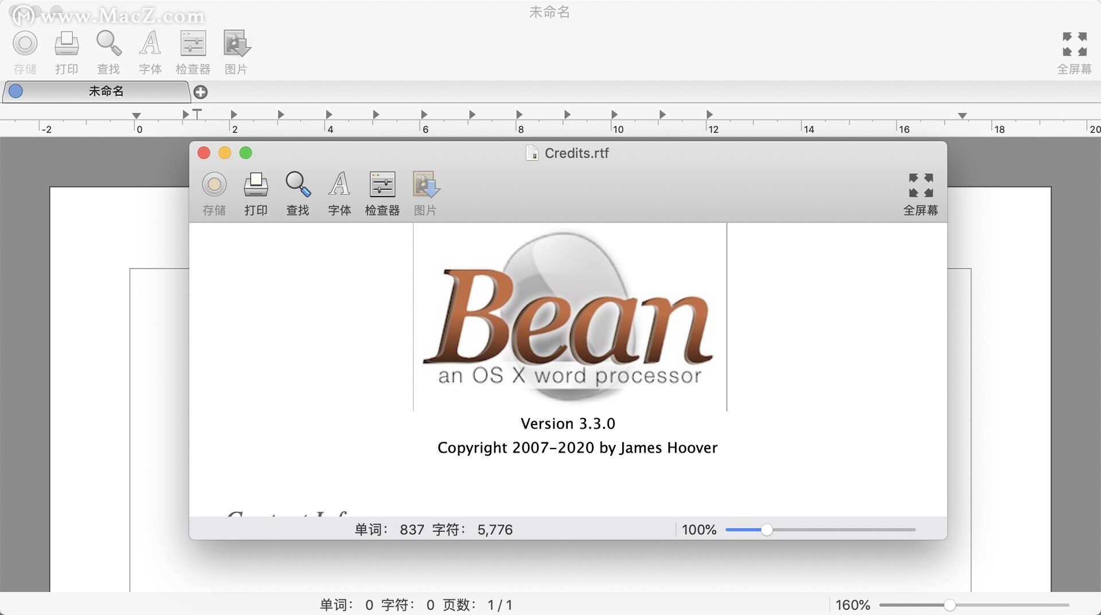Click the Save icon in the Credits.rtf window

pos(214,185)
